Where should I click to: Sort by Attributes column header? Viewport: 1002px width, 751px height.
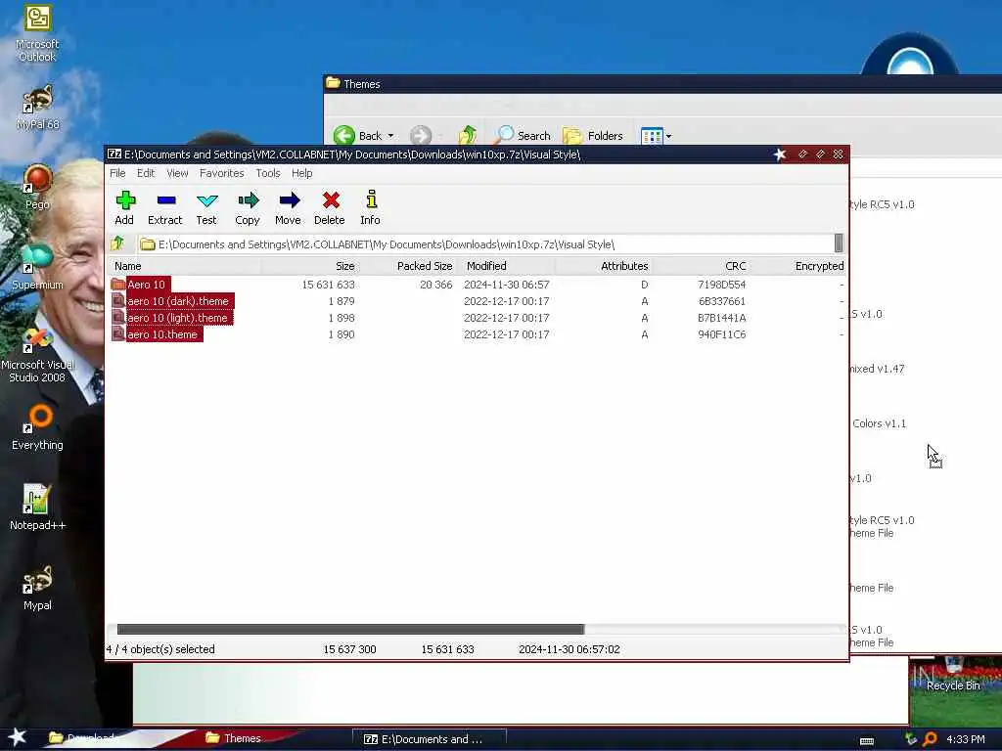pos(604,266)
